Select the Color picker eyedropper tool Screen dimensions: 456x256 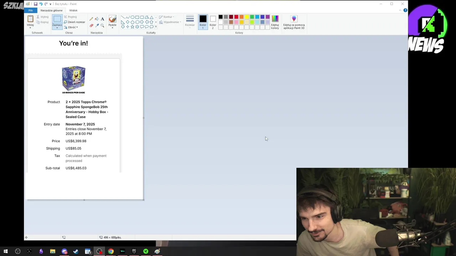click(97, 26)
